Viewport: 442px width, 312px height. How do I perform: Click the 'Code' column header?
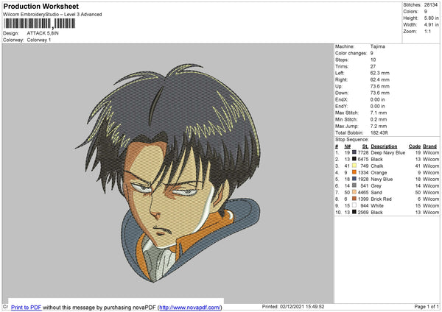[414, 146]
